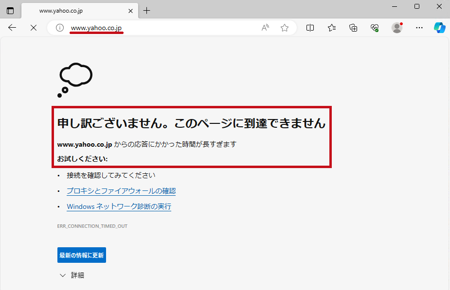Select the ERR_CONNECTION_TIMED_OUT error code text
This screenshot has height=290, width=450.
click(92, 226)
